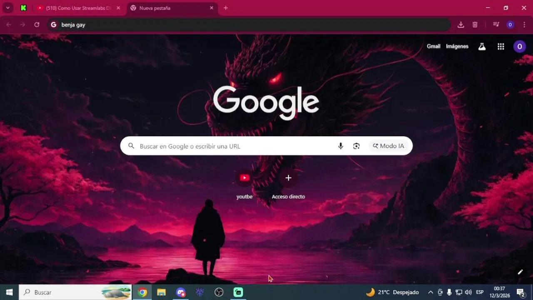
Task: Open Chrome three-dot menu
Action: pos(524,25)
